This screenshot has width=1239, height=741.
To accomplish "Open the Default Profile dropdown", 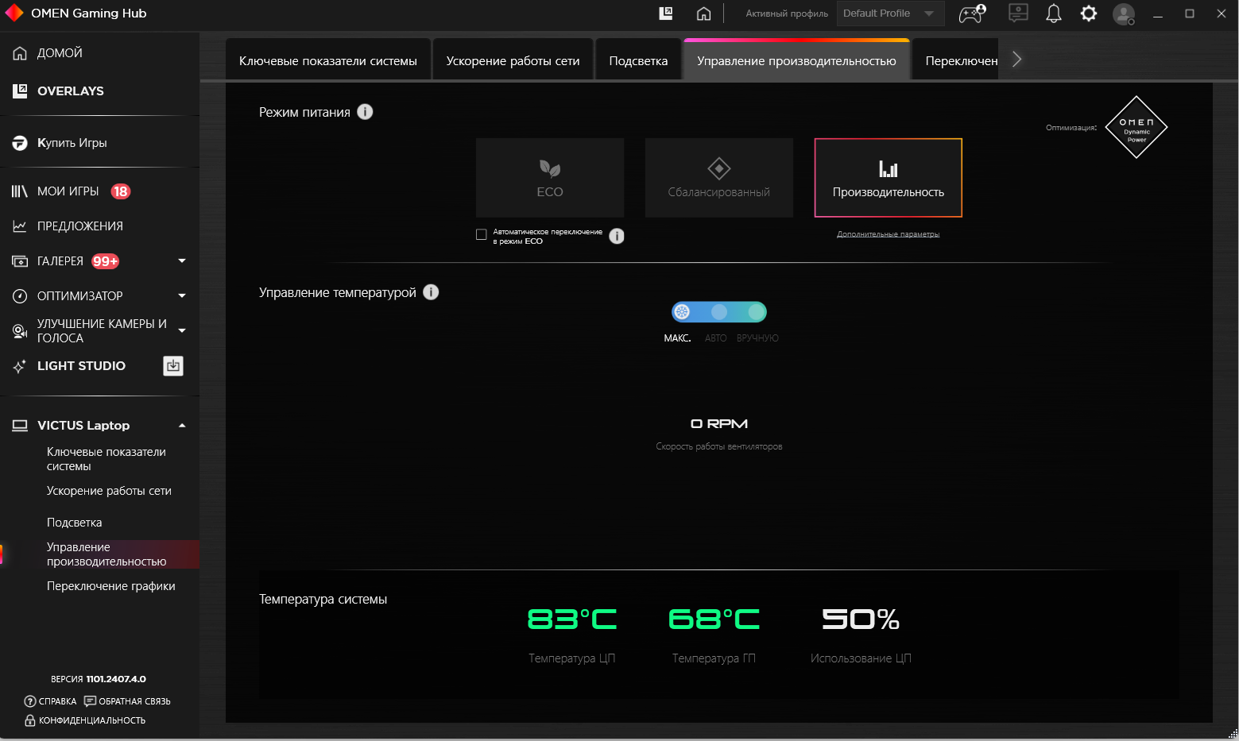I will 890,14.
